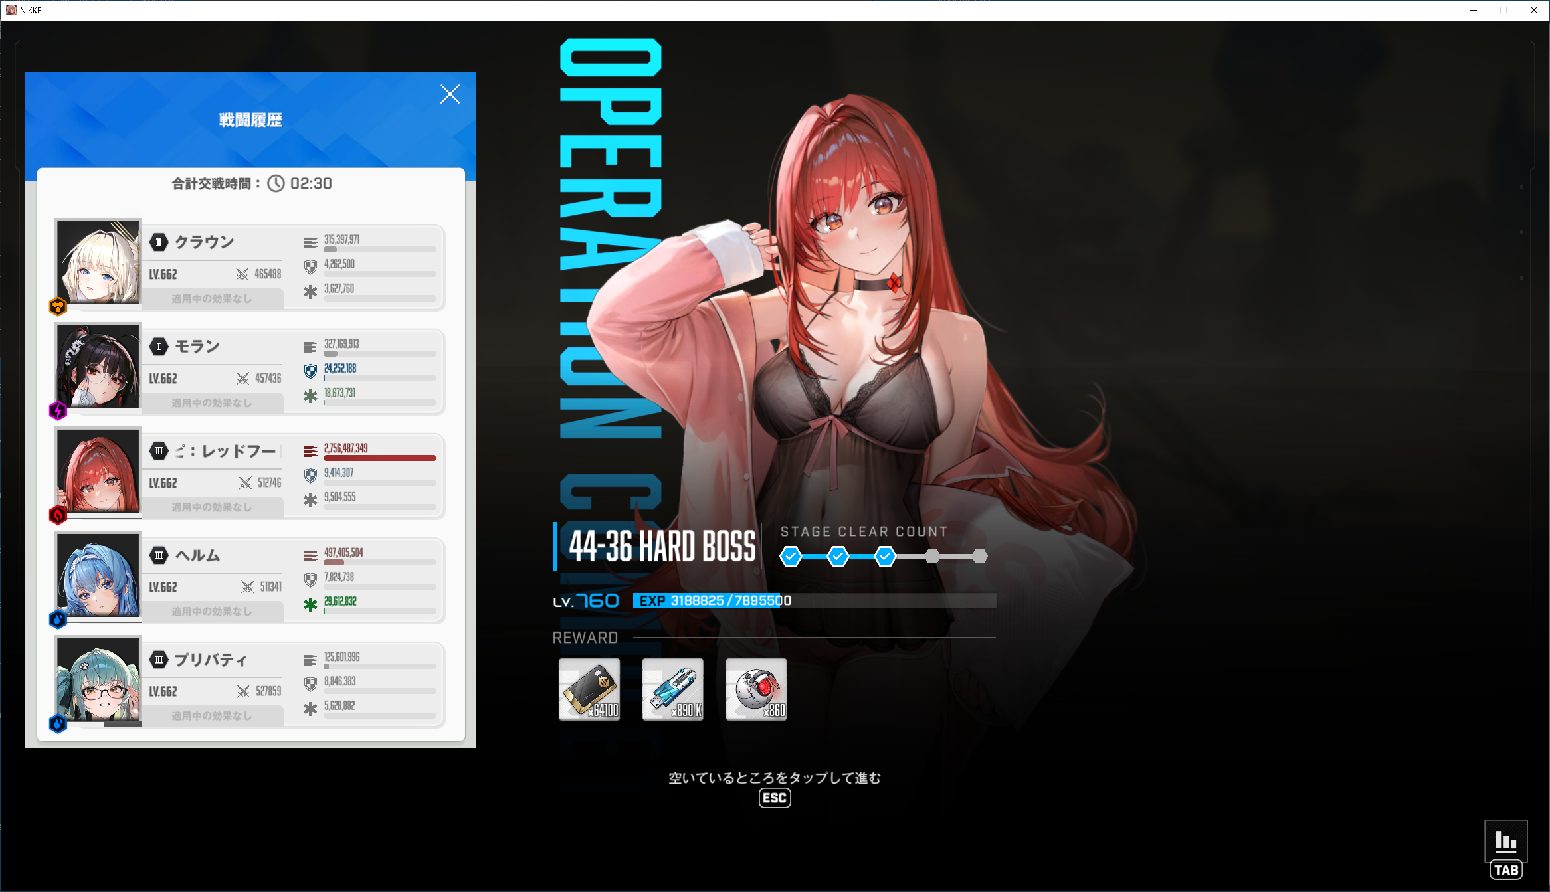This screenshot has width=1550, height=892.
Task: Click the first stage clear checkmark
Action: [791, 556]
